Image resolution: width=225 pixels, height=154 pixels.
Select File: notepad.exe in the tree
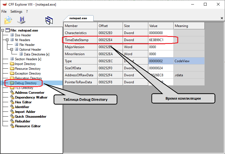24,30
